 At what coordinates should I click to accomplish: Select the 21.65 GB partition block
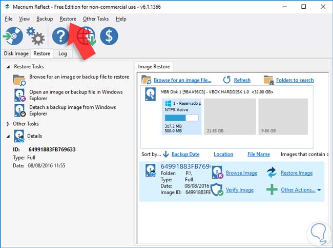(230, 117)
